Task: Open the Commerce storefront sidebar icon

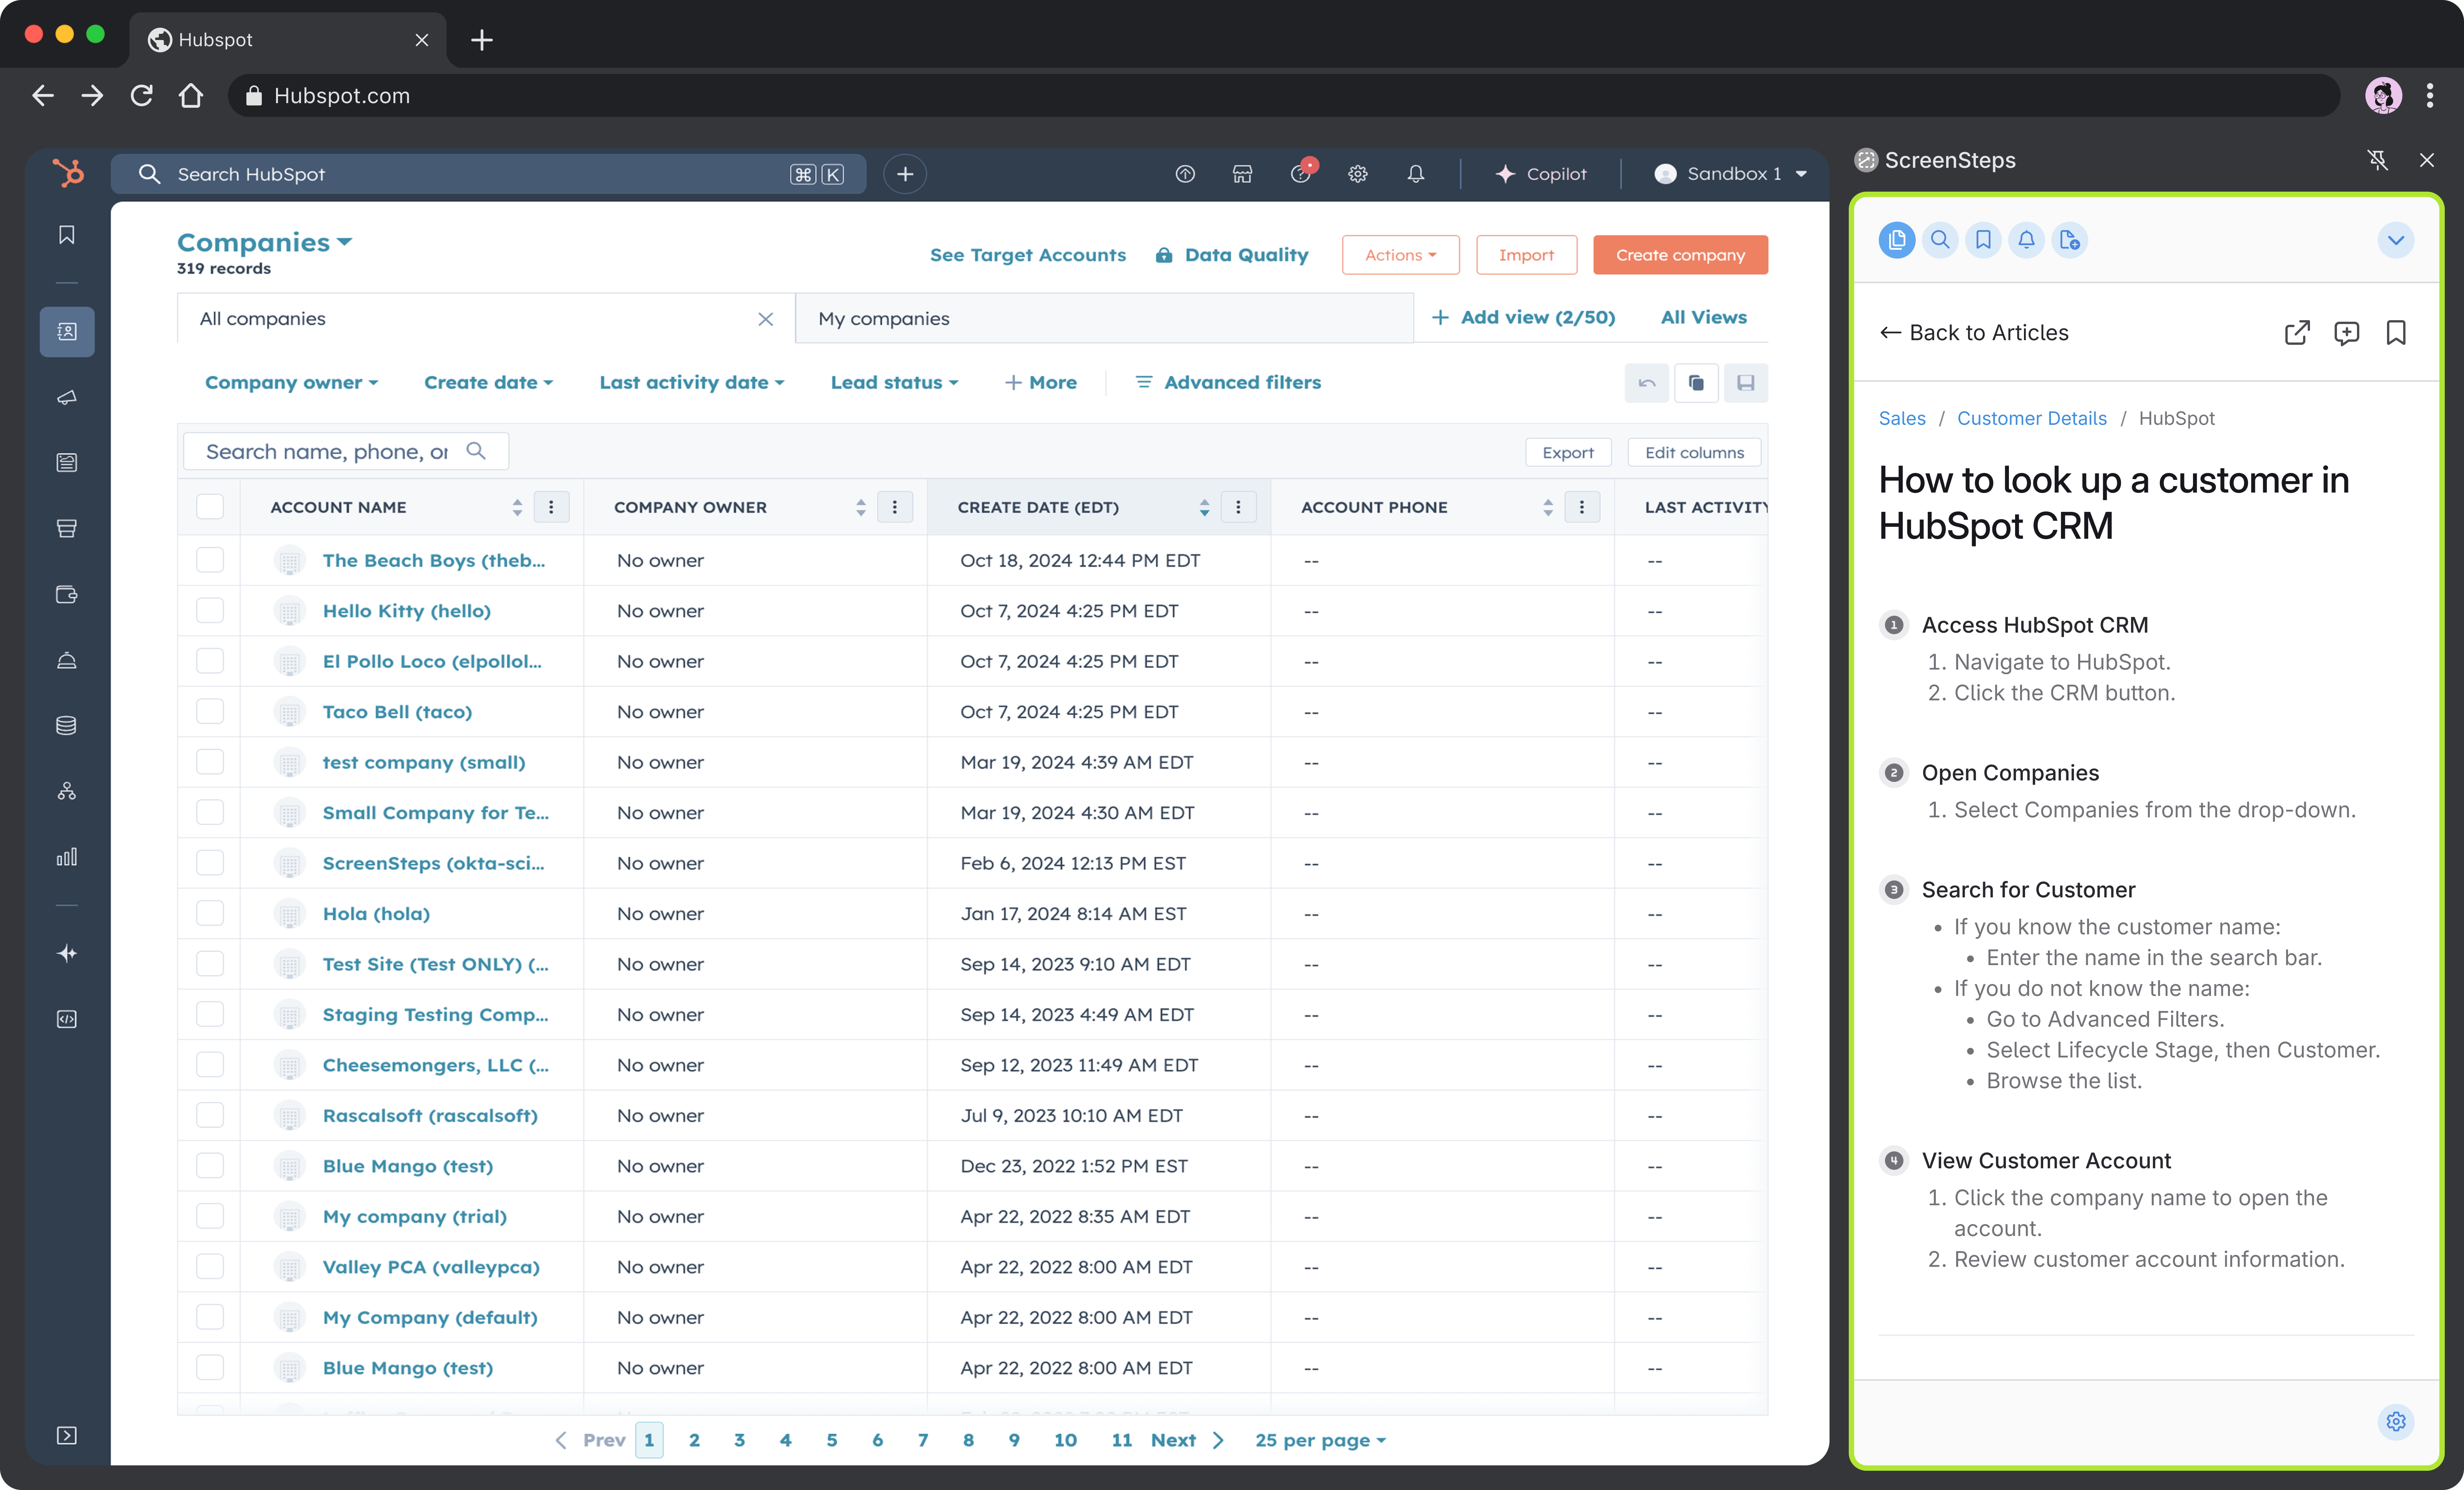Action: click(67, 529)
